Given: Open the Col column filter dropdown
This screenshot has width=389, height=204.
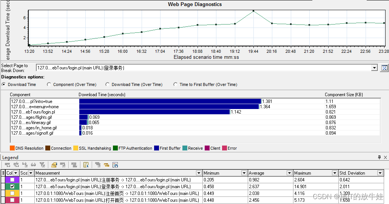Looking at the screenshot, I should click(x=15, y=173).
